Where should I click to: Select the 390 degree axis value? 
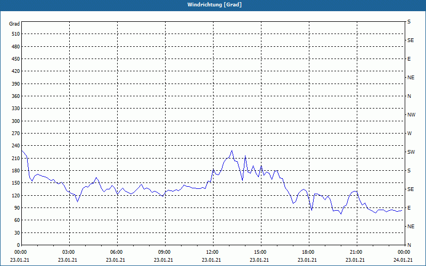[x=16, y=84]
